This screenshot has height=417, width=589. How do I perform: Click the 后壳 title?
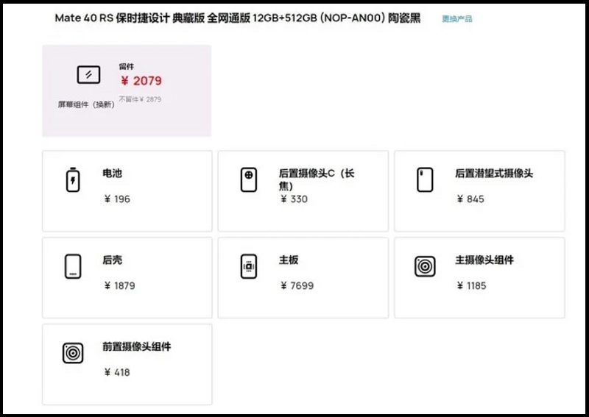(x=113, y=260)
